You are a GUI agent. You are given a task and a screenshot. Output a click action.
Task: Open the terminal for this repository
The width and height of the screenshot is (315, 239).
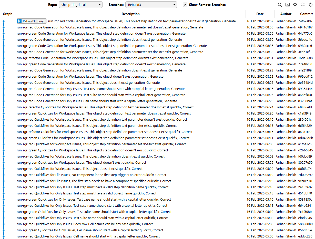pos(288,5)
